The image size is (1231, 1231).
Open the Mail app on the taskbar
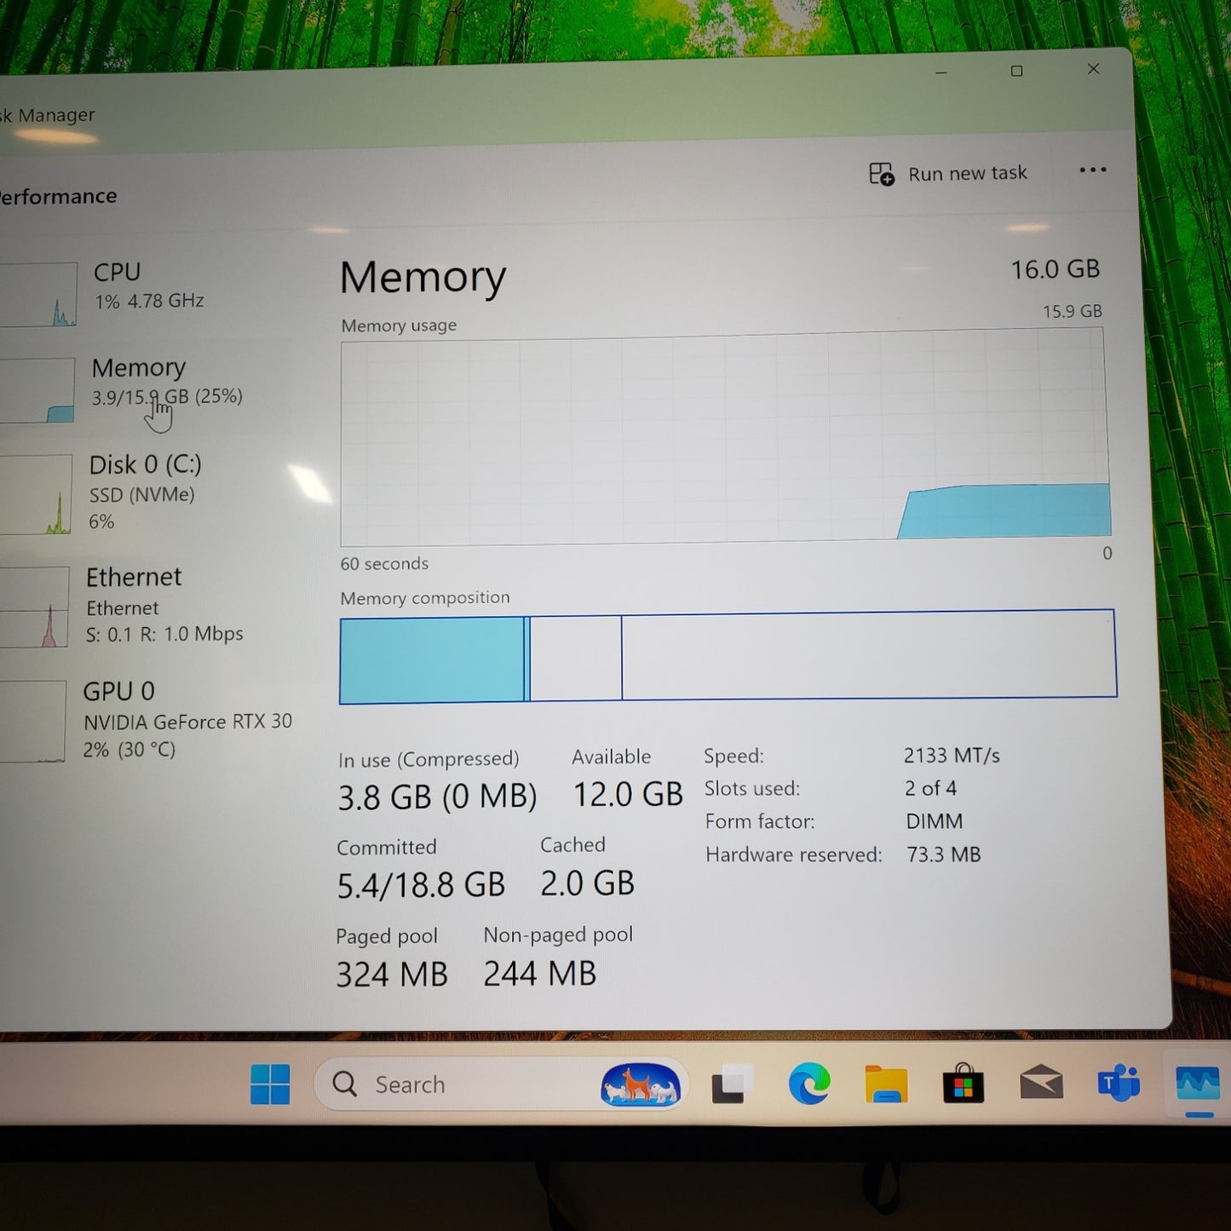1041,1084
